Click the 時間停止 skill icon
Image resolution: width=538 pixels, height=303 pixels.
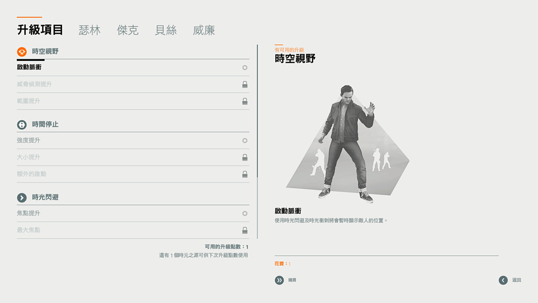(22, 125)
